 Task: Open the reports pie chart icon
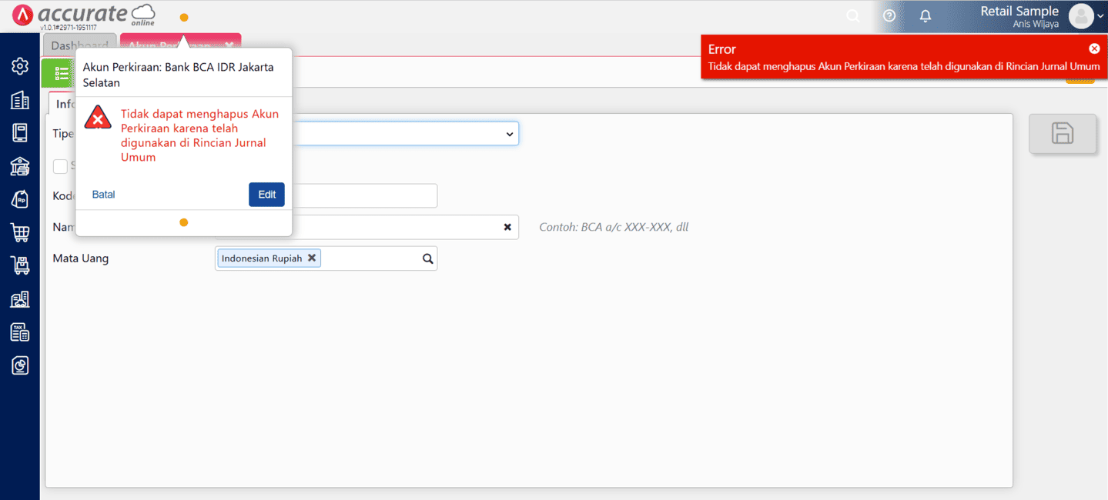(20, 365)
